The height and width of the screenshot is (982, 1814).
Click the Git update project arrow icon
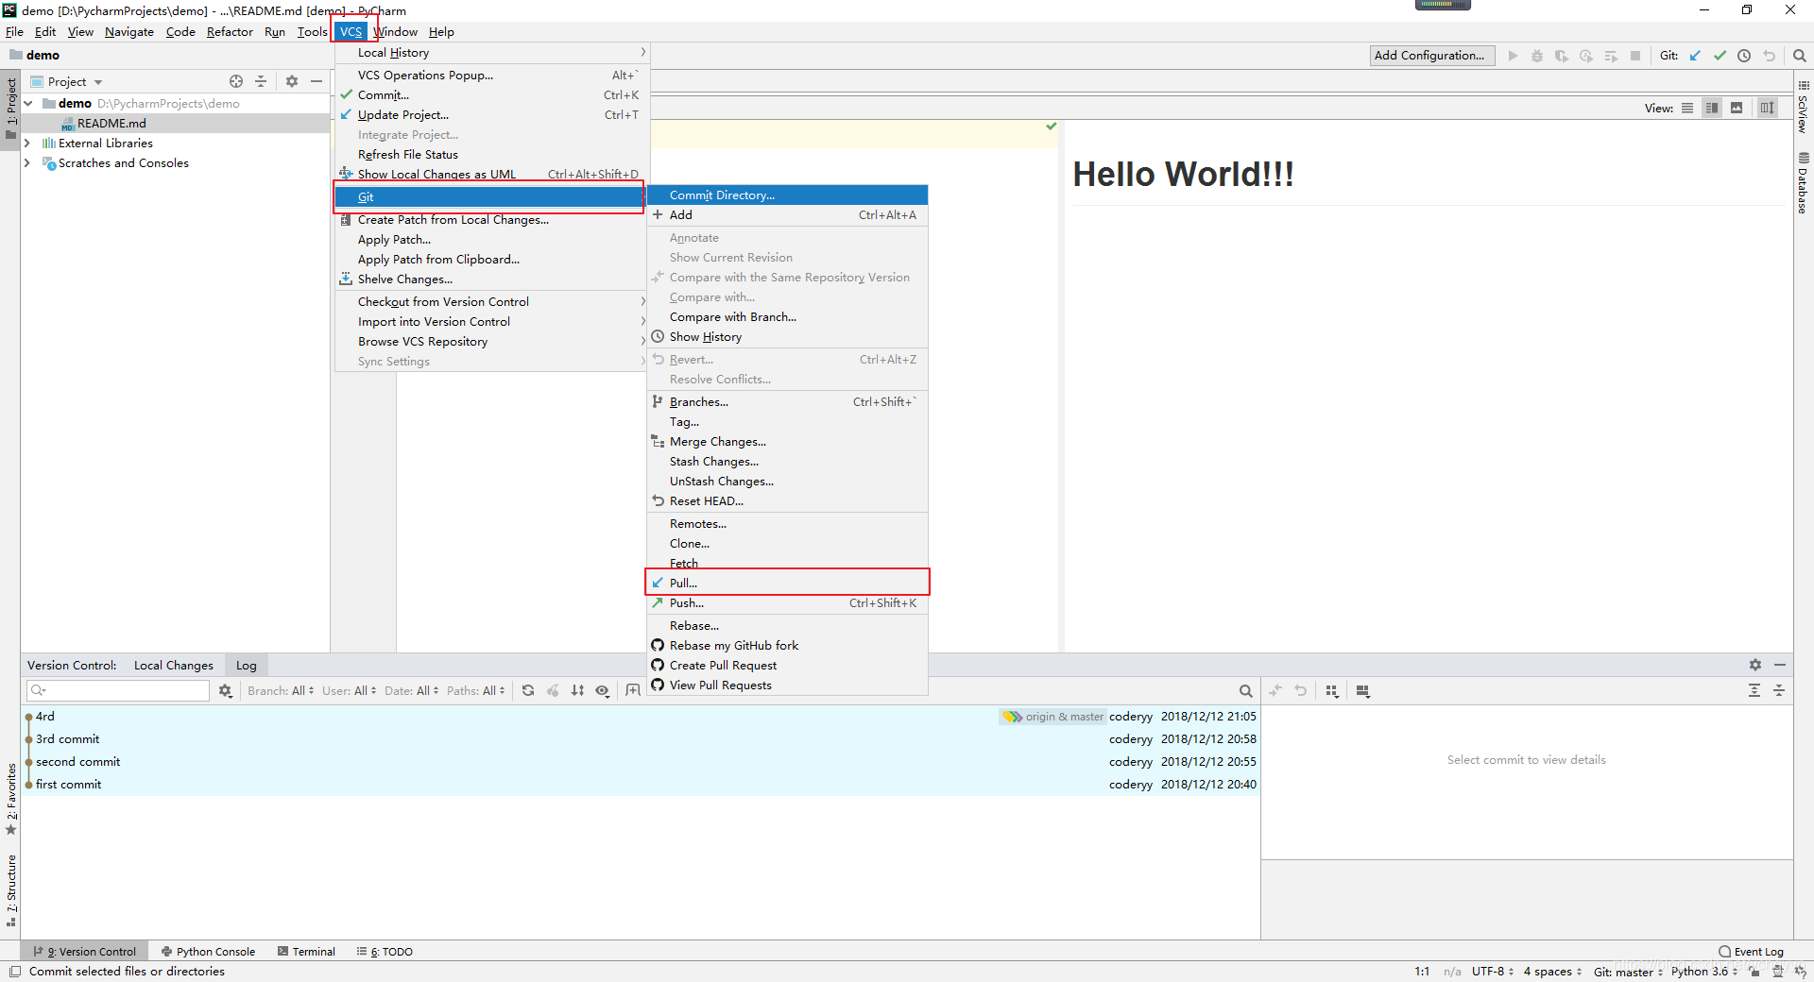[x=1695, y=56]
